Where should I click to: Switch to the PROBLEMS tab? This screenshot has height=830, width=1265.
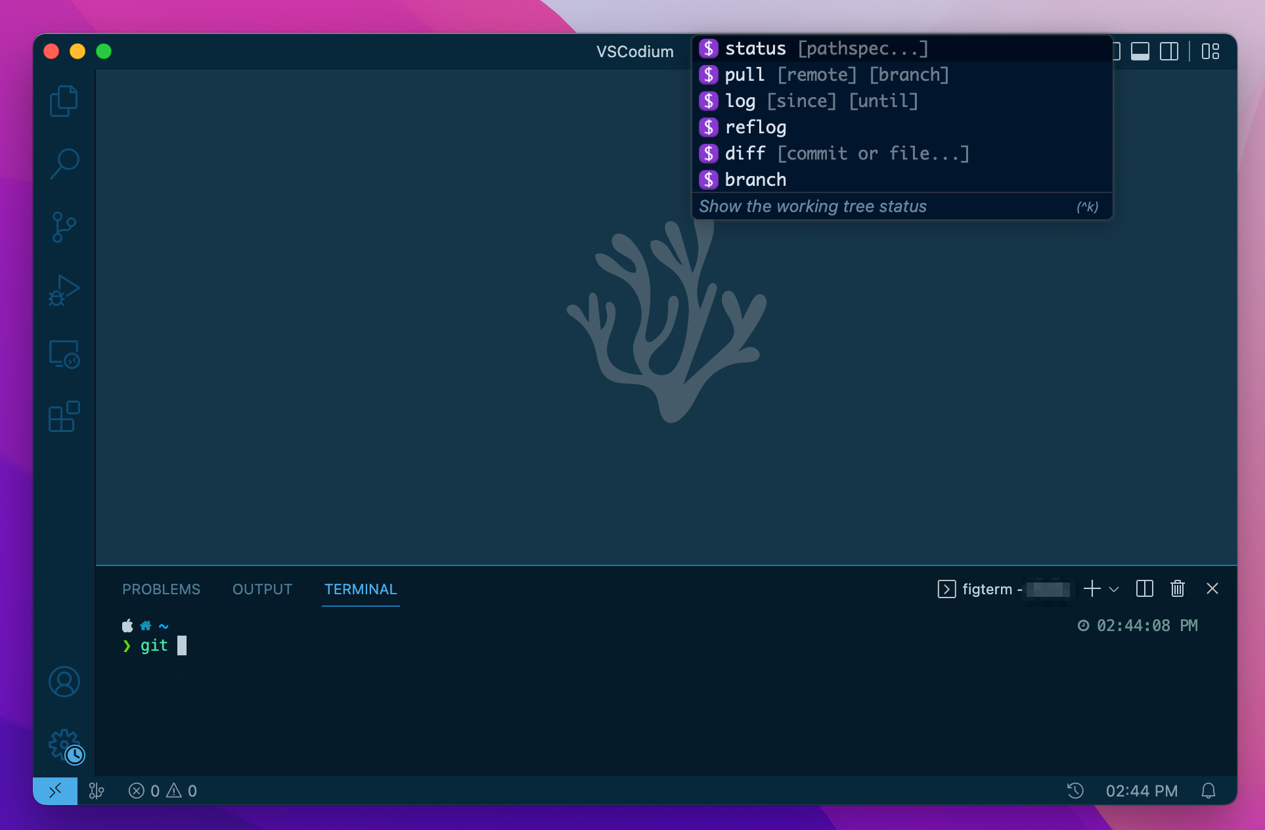pyautogui.click(x=161, y=589)
